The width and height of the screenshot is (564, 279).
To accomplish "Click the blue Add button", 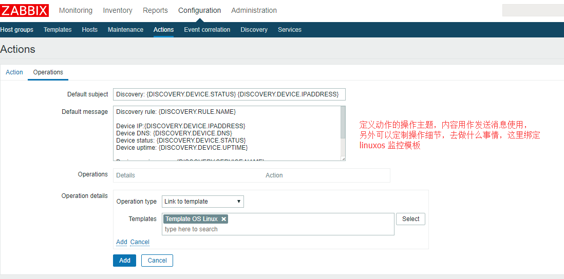I will tap(125, 261).
